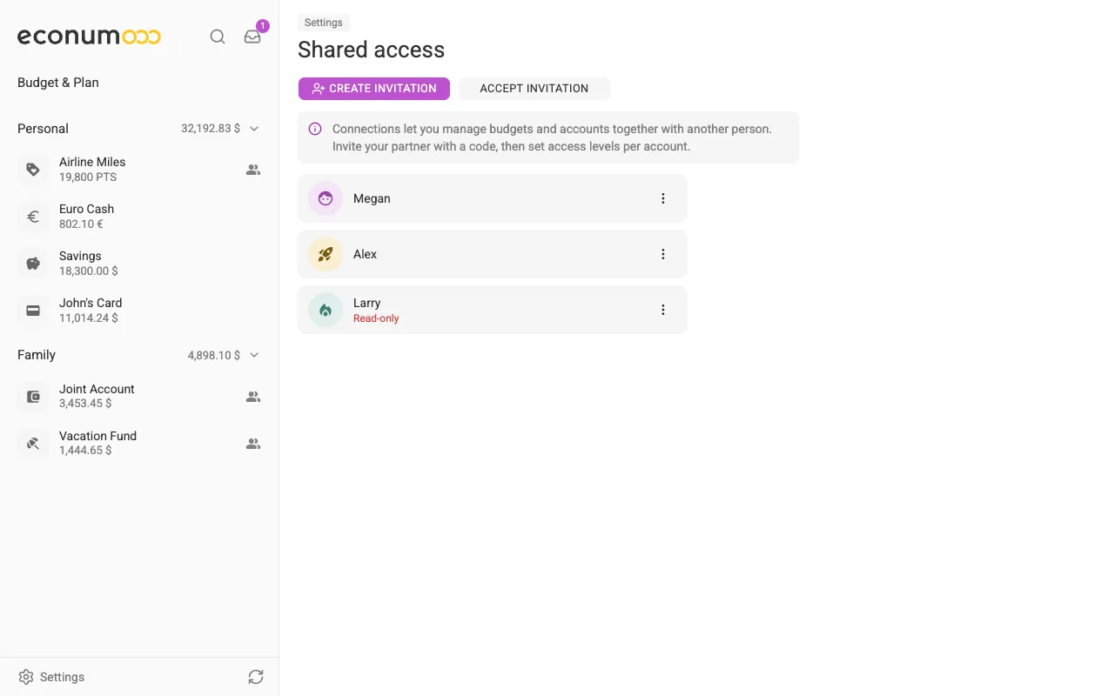1114x696 pixels.
Task: Open Alex's three-dot options menu
Action: click(663, 254)
